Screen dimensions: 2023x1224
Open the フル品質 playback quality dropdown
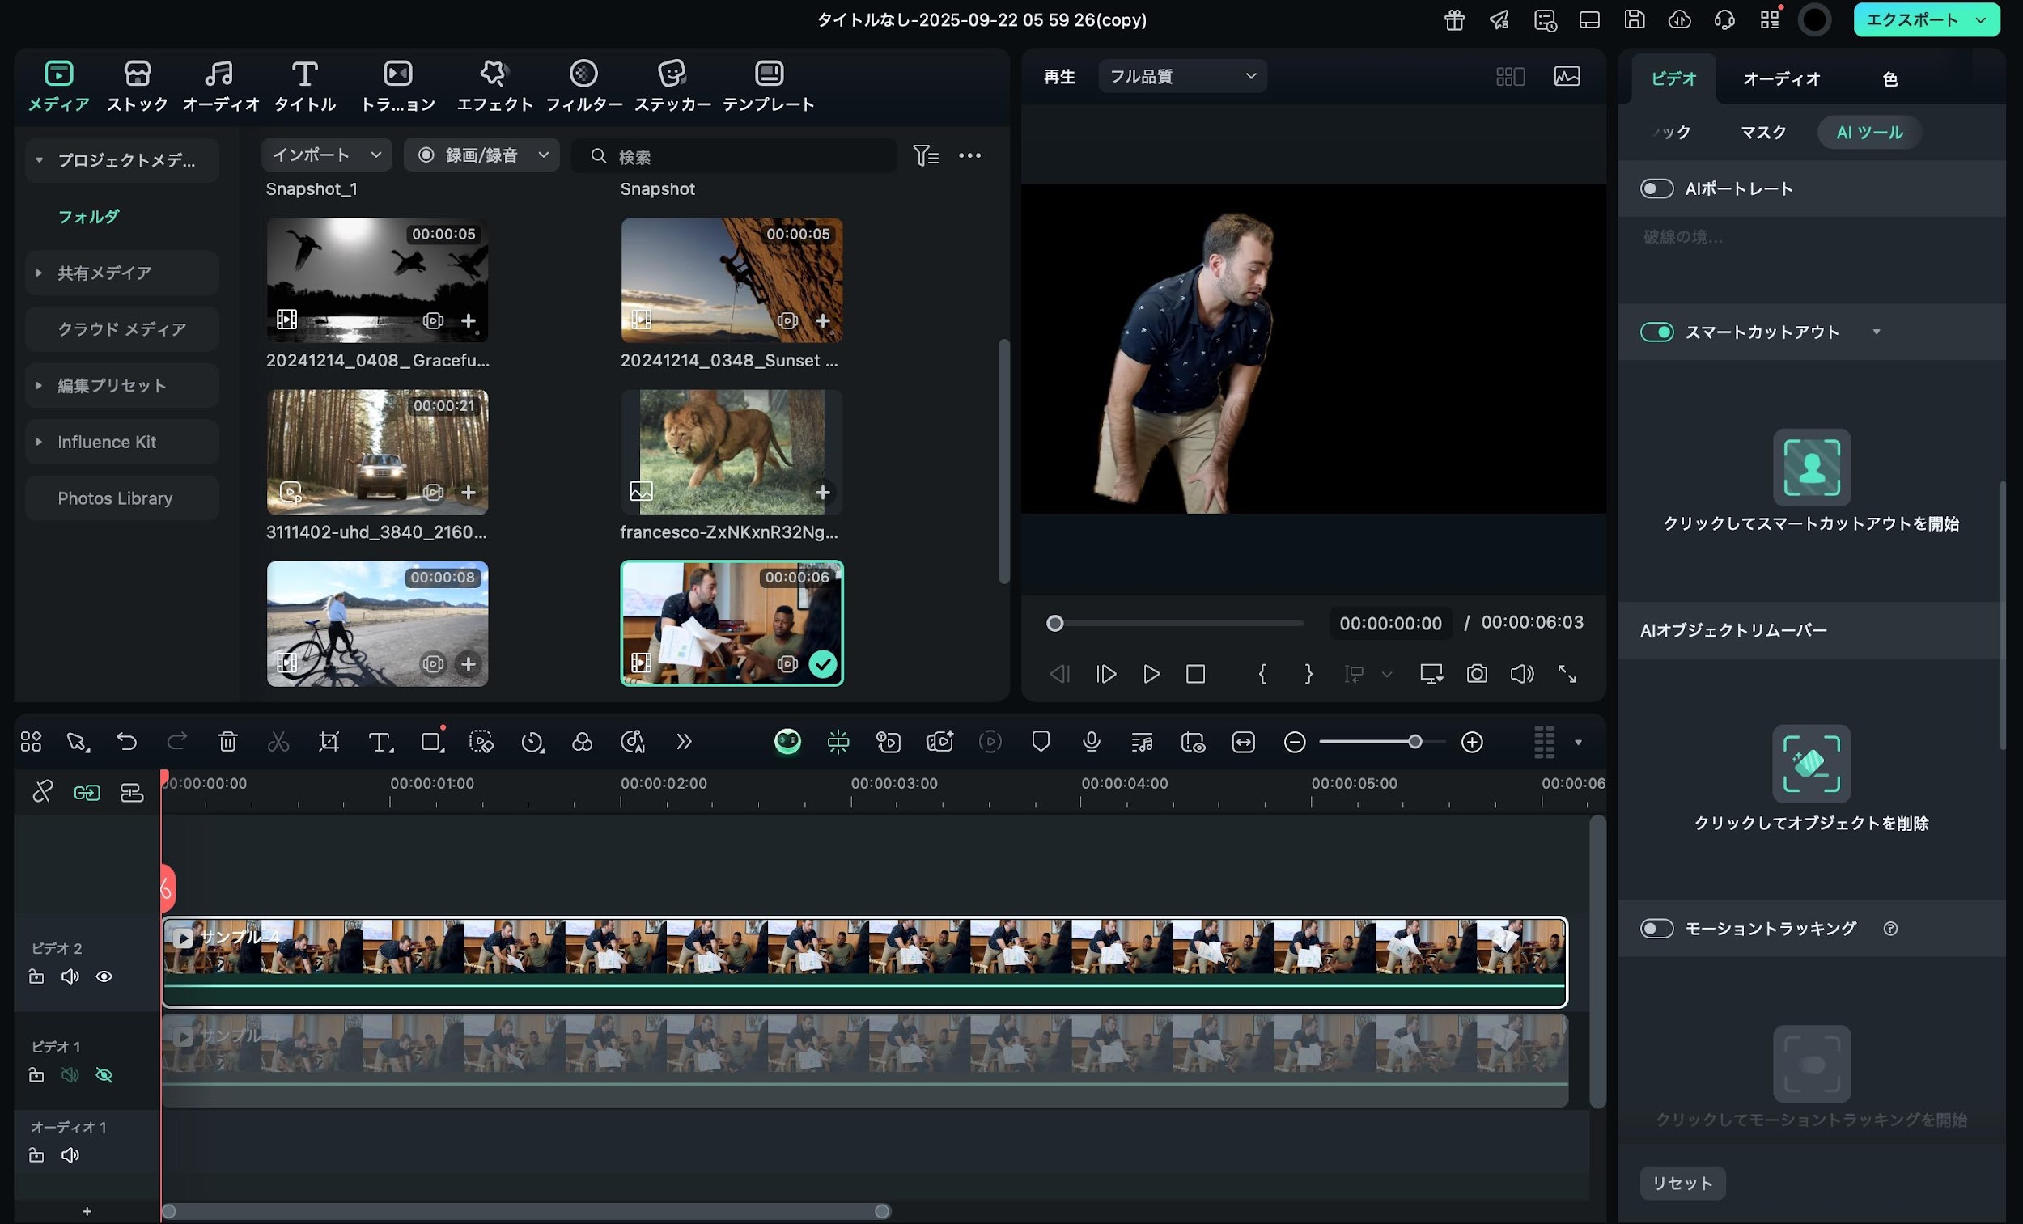click(1182, 76)
